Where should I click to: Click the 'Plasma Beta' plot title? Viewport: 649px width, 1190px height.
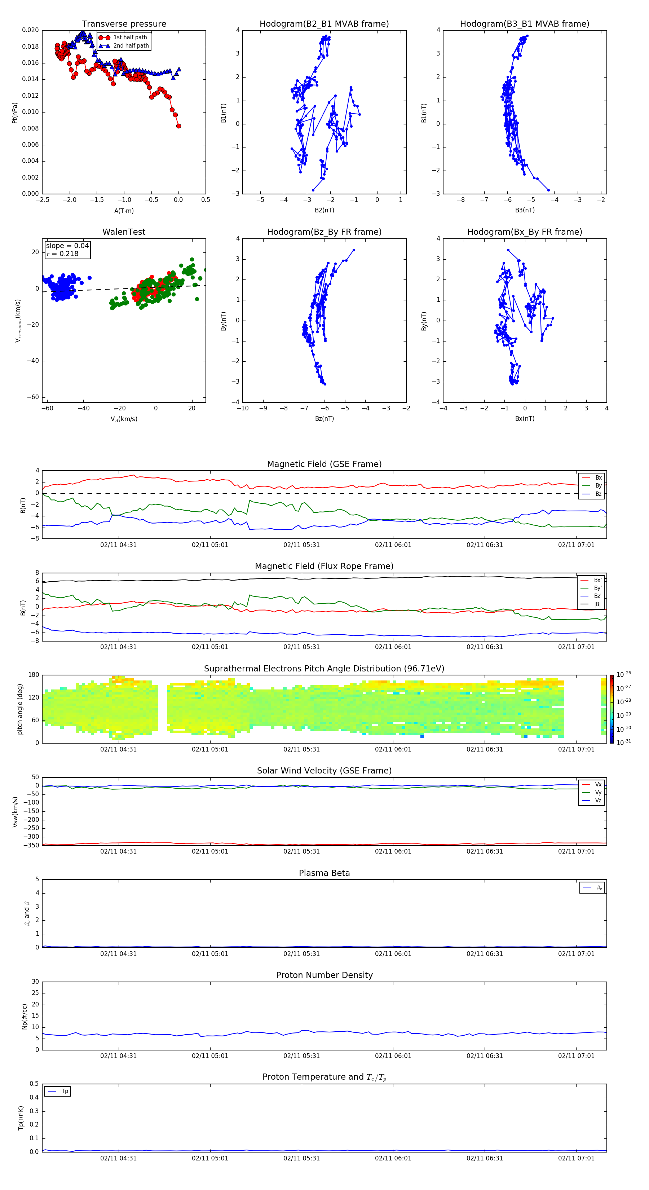[324, 873]
